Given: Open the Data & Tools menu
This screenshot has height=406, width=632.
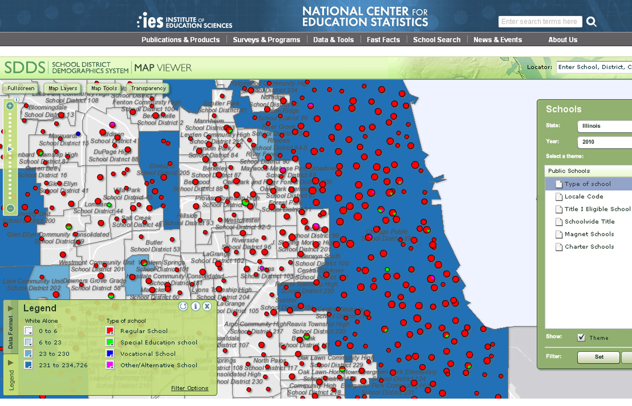Looking at the screenshot, I should [x=334, y=39].
